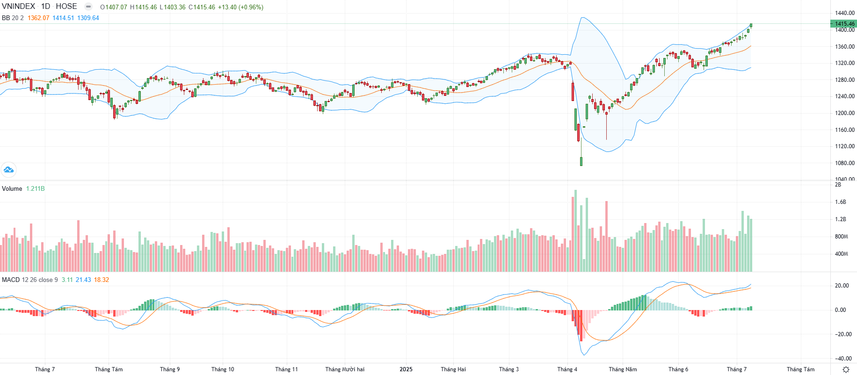Select the BB 20 2 indicator legend
The width and height of the screenshot is (857, 375).
[13, 18]
